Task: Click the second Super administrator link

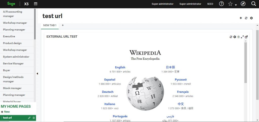Action: tap(190, 4)
